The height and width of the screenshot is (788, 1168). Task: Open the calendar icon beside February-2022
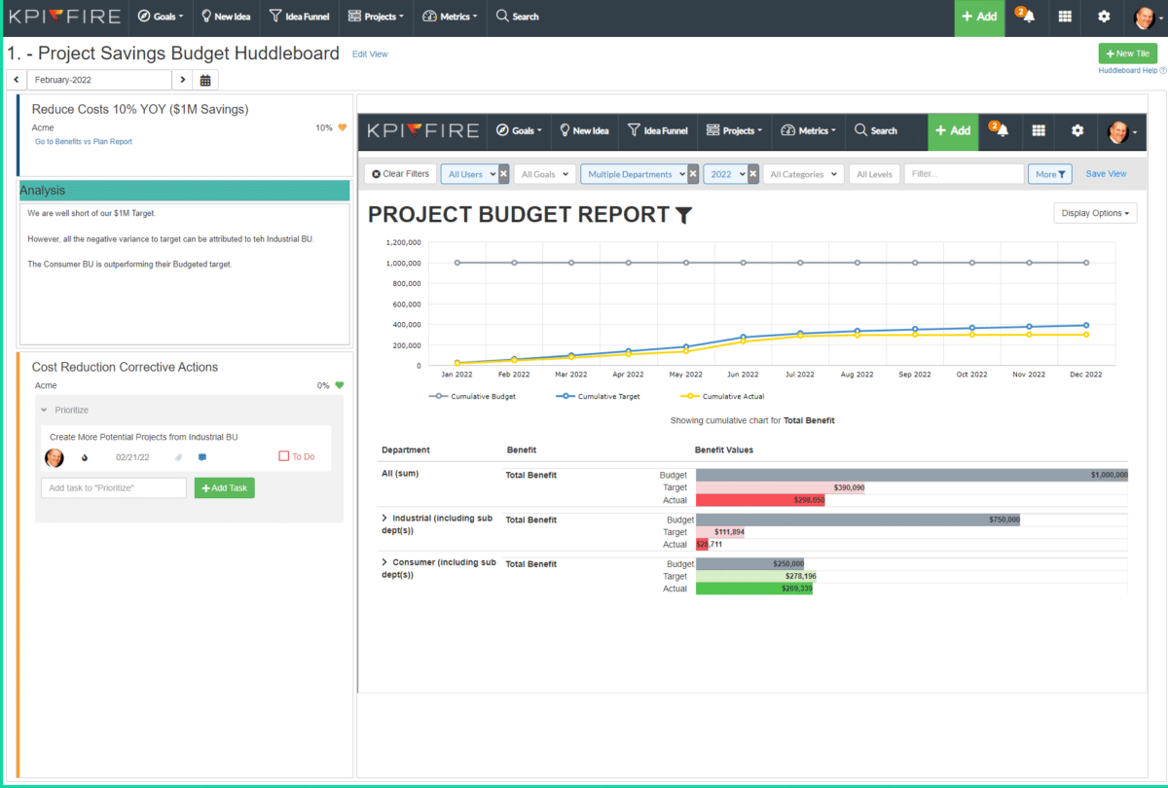(204, 79)
